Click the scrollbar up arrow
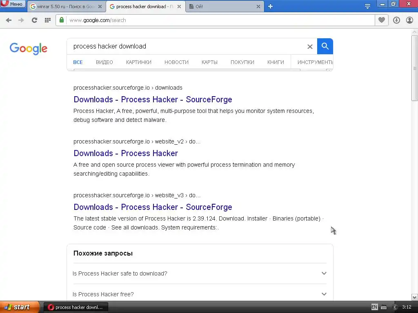Image resolution: width=418 pixels, height=313 pixels. pos(415,32)
